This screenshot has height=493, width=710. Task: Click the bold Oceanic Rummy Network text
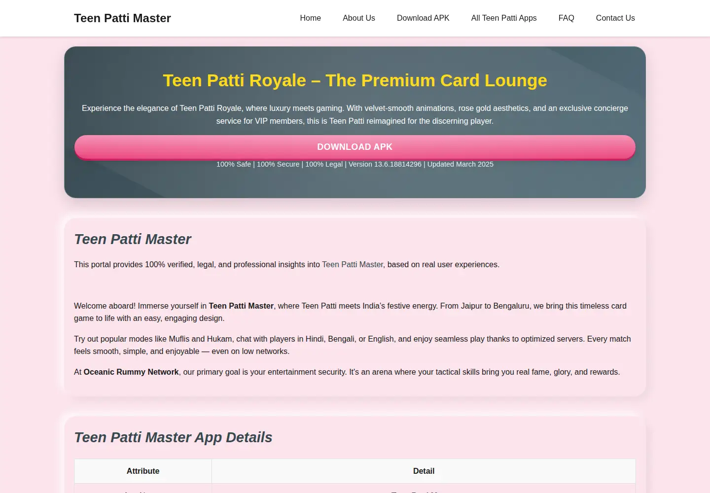(131, 372)
